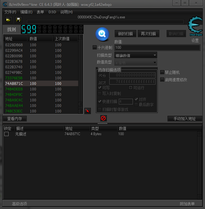Click the address table scrollbar
This screenshot has width=205, height=209.
point(199,165)
